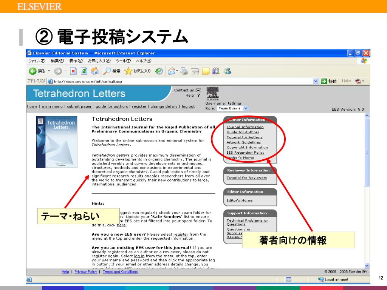This screenshot has height=290, width=387.
Task: Click the URL address input field
Action: coord(183,82)
